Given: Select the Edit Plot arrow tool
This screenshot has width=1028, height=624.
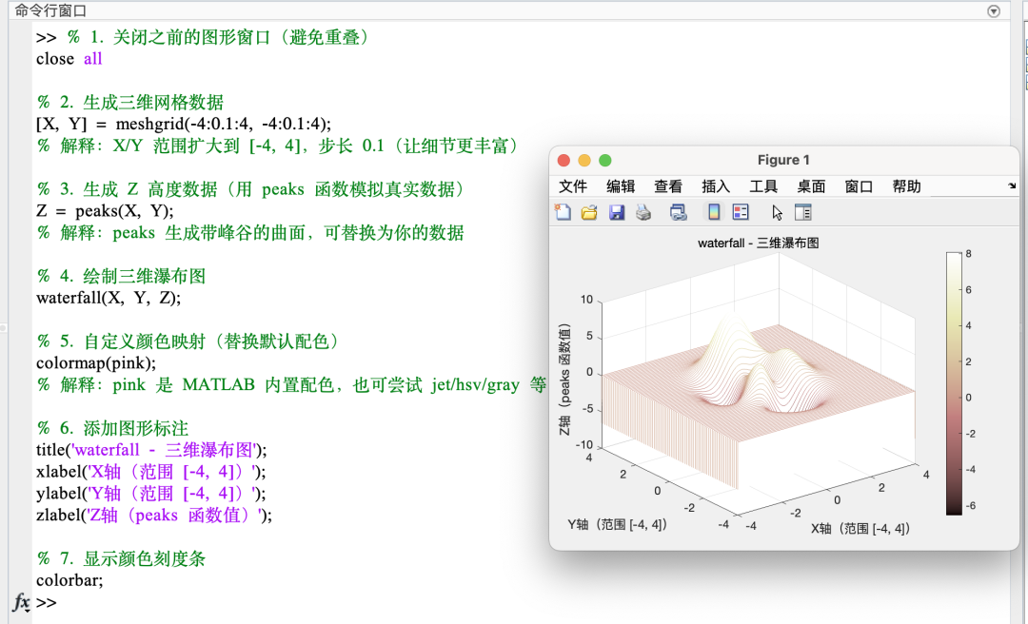Looking at the screenshot, I should click(x=777, y=212).
